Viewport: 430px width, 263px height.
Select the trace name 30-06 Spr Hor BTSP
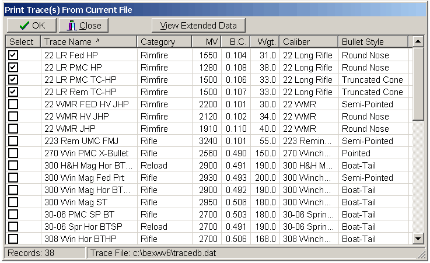tap(83, 227)
